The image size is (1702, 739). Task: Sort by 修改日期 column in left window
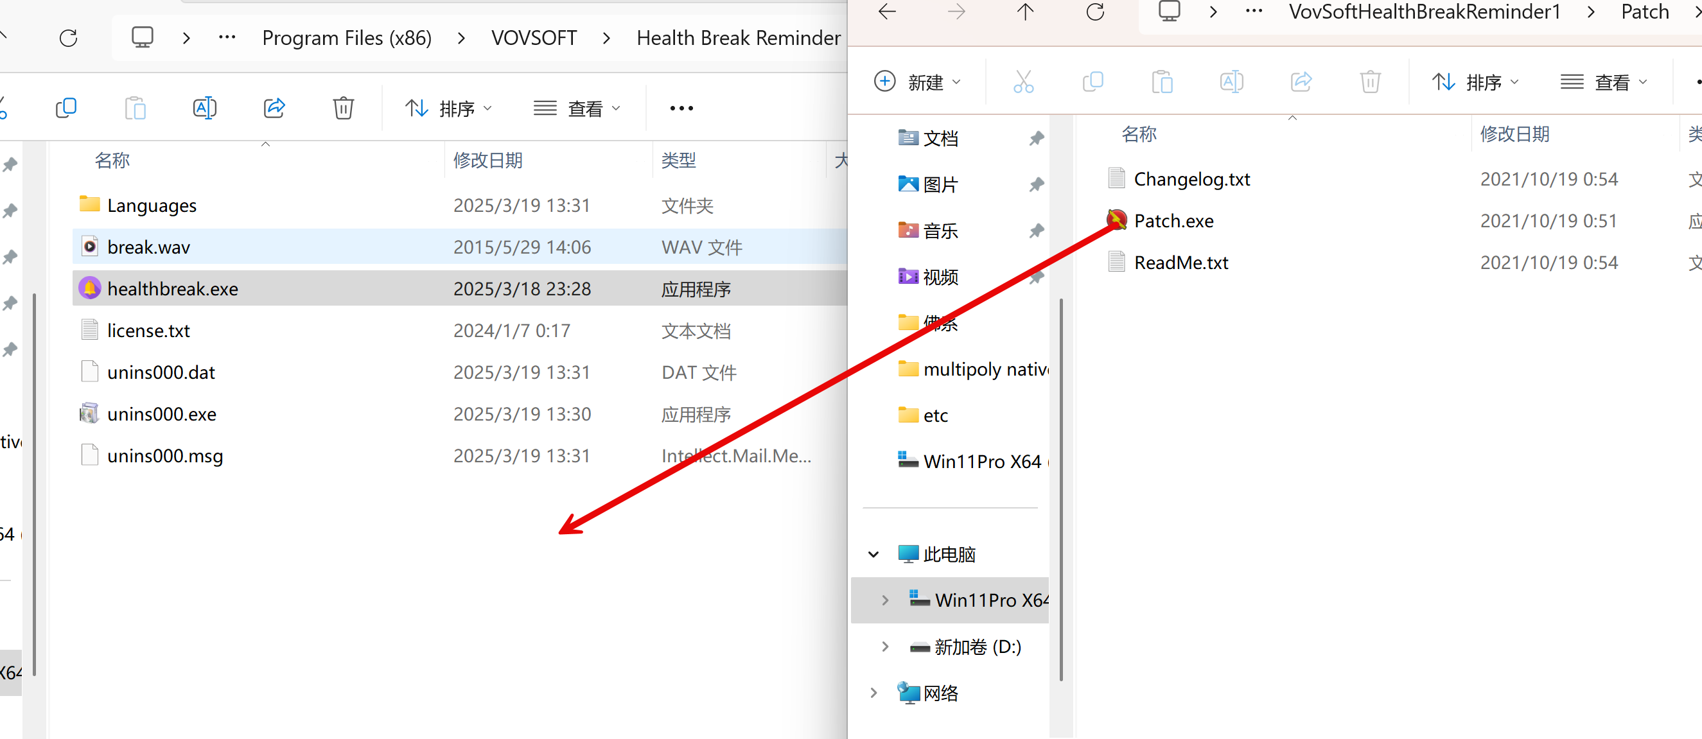(x=487, y=160)
